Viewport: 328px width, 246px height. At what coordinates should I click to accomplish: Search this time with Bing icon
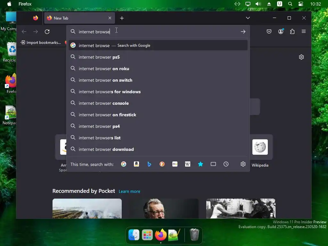pyautogui.click(x=149, y=164)
